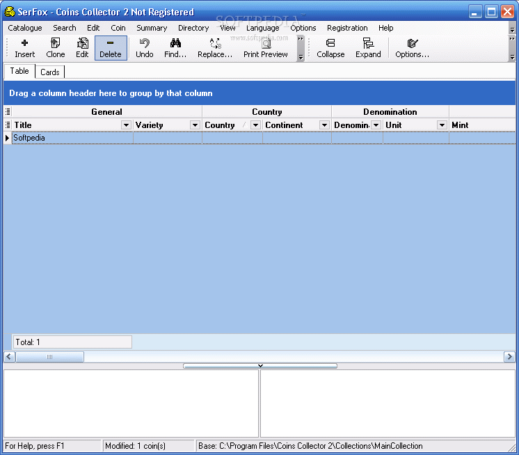Click the horizontal scrollbar thumb
519x455 pixels.
[49, 357]
